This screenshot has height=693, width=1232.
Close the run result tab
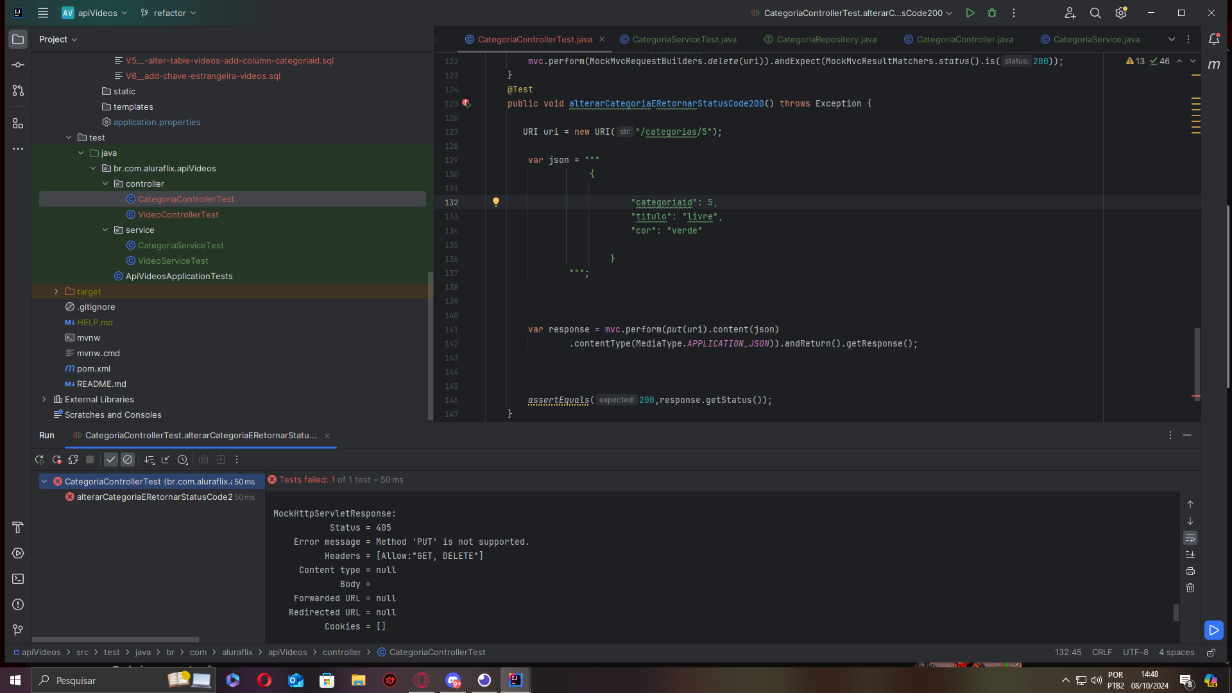(x=327, y=435)
